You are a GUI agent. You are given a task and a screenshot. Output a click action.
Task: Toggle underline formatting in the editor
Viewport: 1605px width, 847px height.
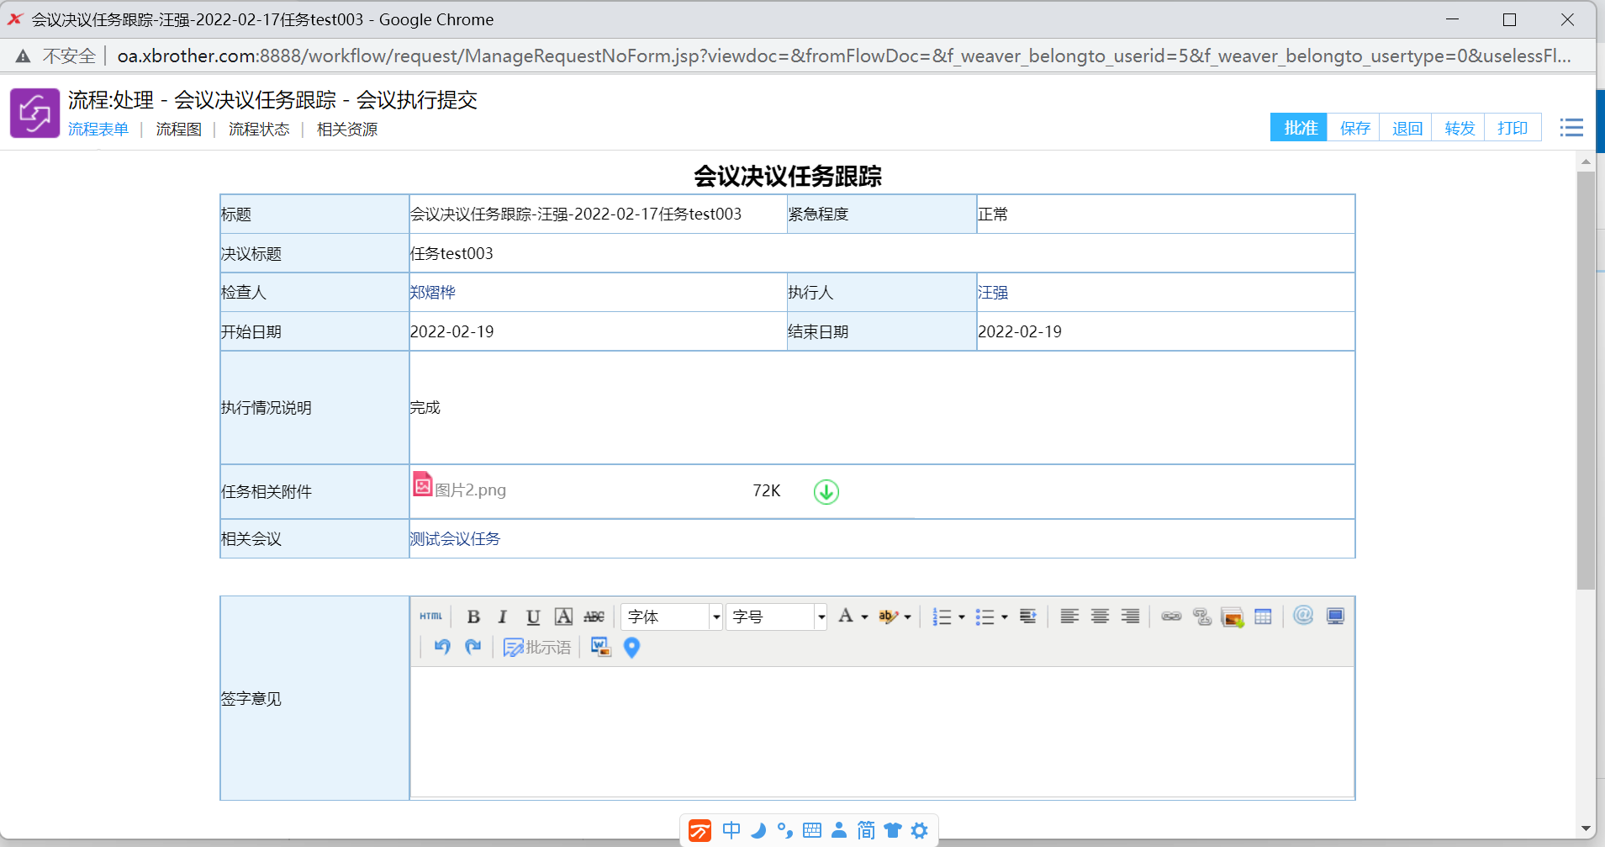coord(533,617)
